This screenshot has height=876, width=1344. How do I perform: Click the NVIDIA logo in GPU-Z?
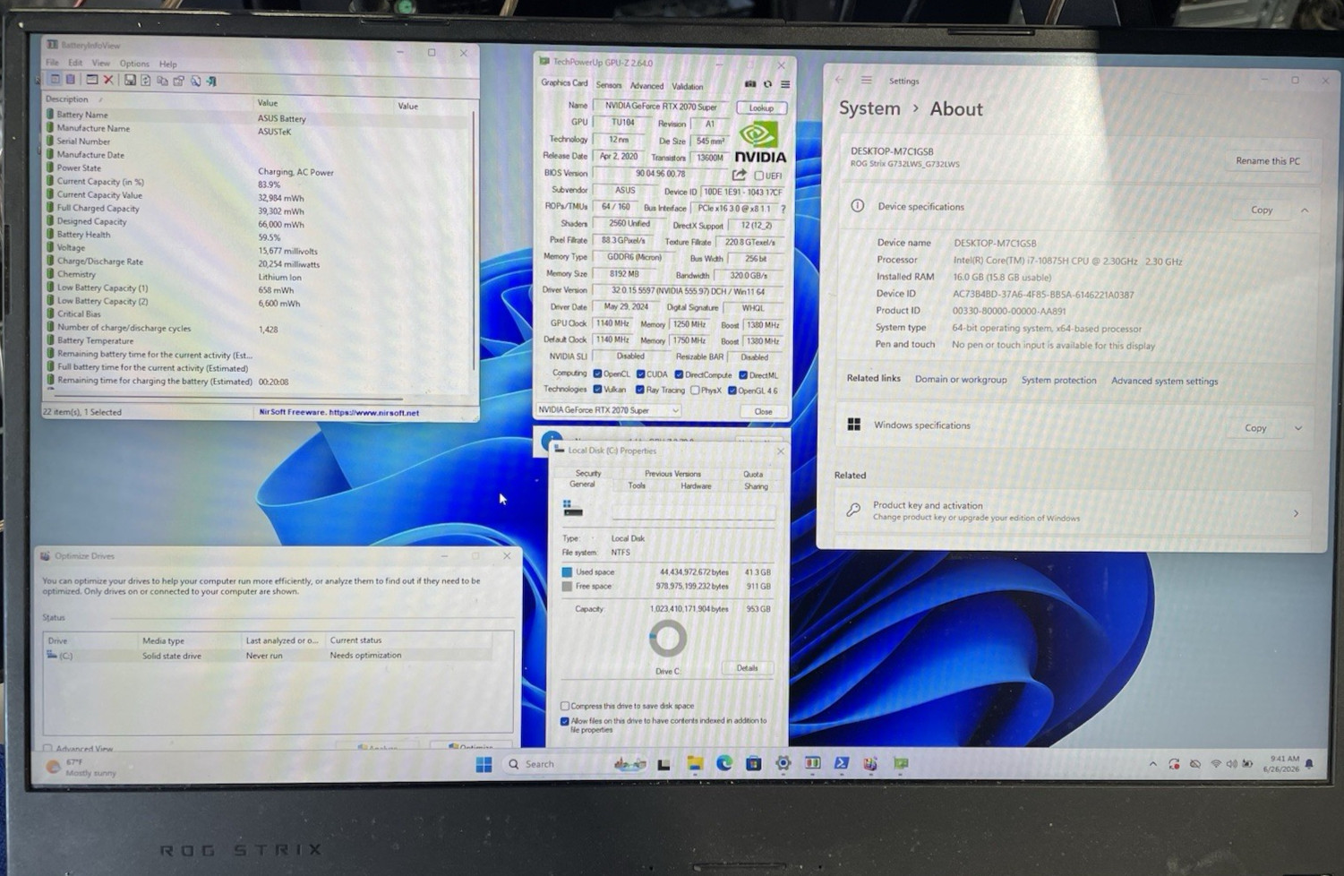(760, 143)
